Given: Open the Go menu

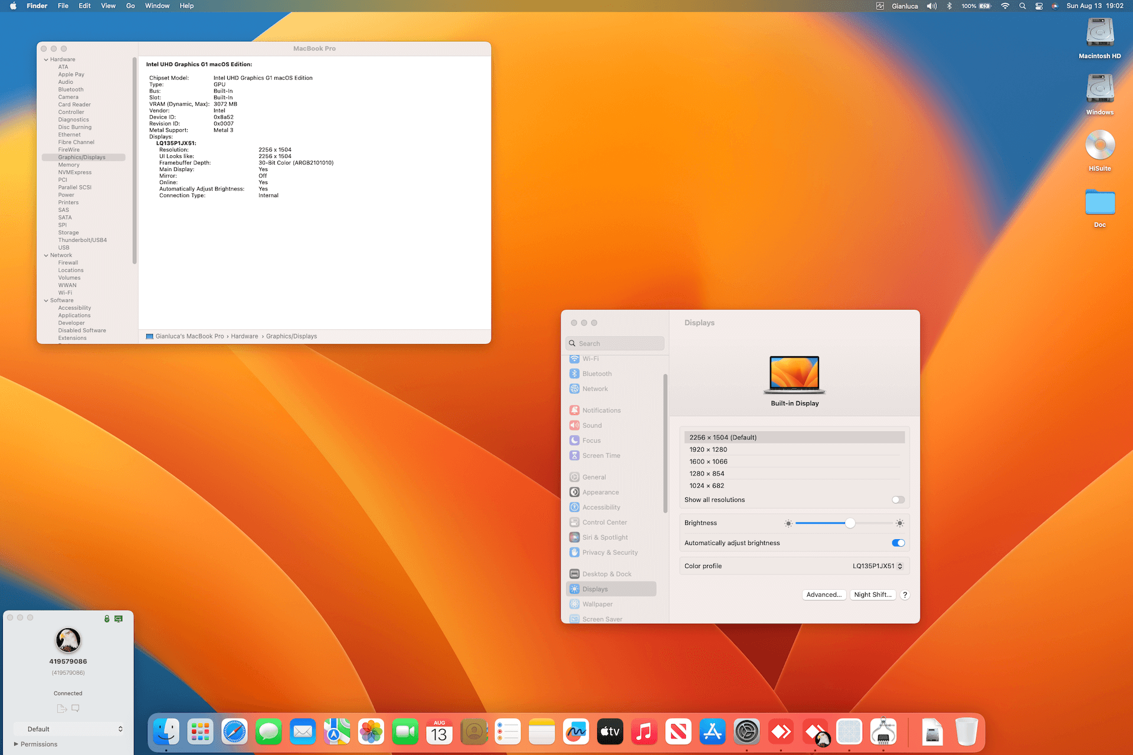Looking at the screenshot, I should [x=130, y=6].
